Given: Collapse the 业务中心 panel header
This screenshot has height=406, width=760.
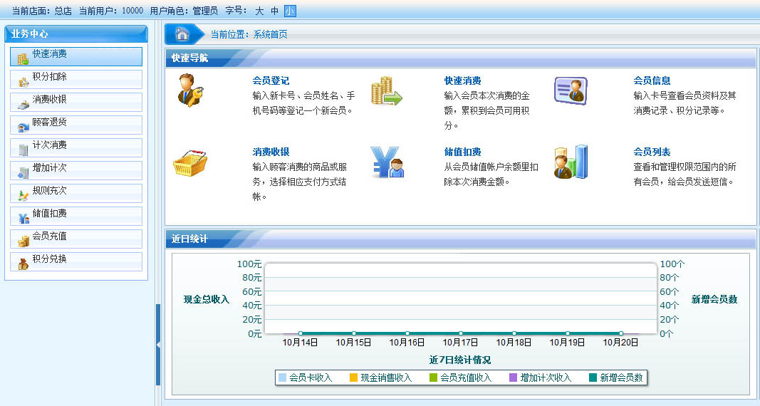Looking at the screenshot, I should coord(76,33).
